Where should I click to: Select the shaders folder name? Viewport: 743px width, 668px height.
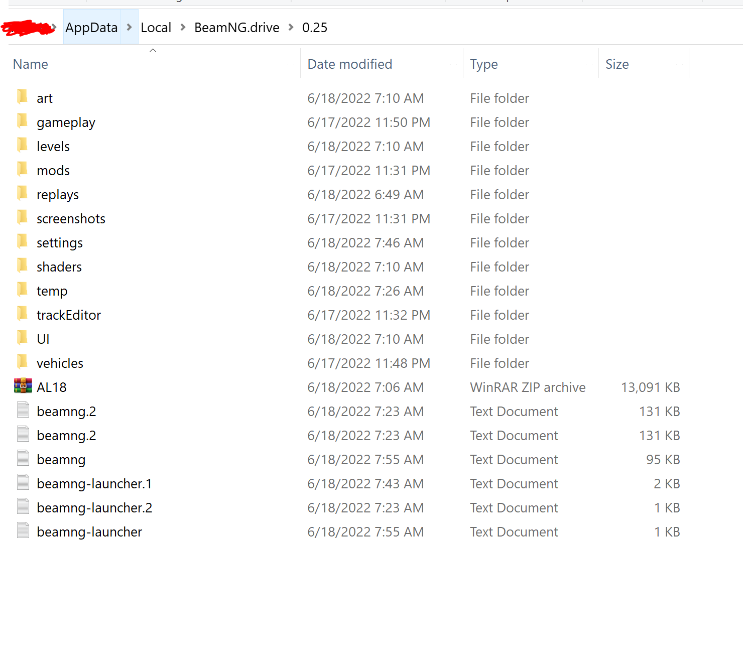[x=59, y=267]
